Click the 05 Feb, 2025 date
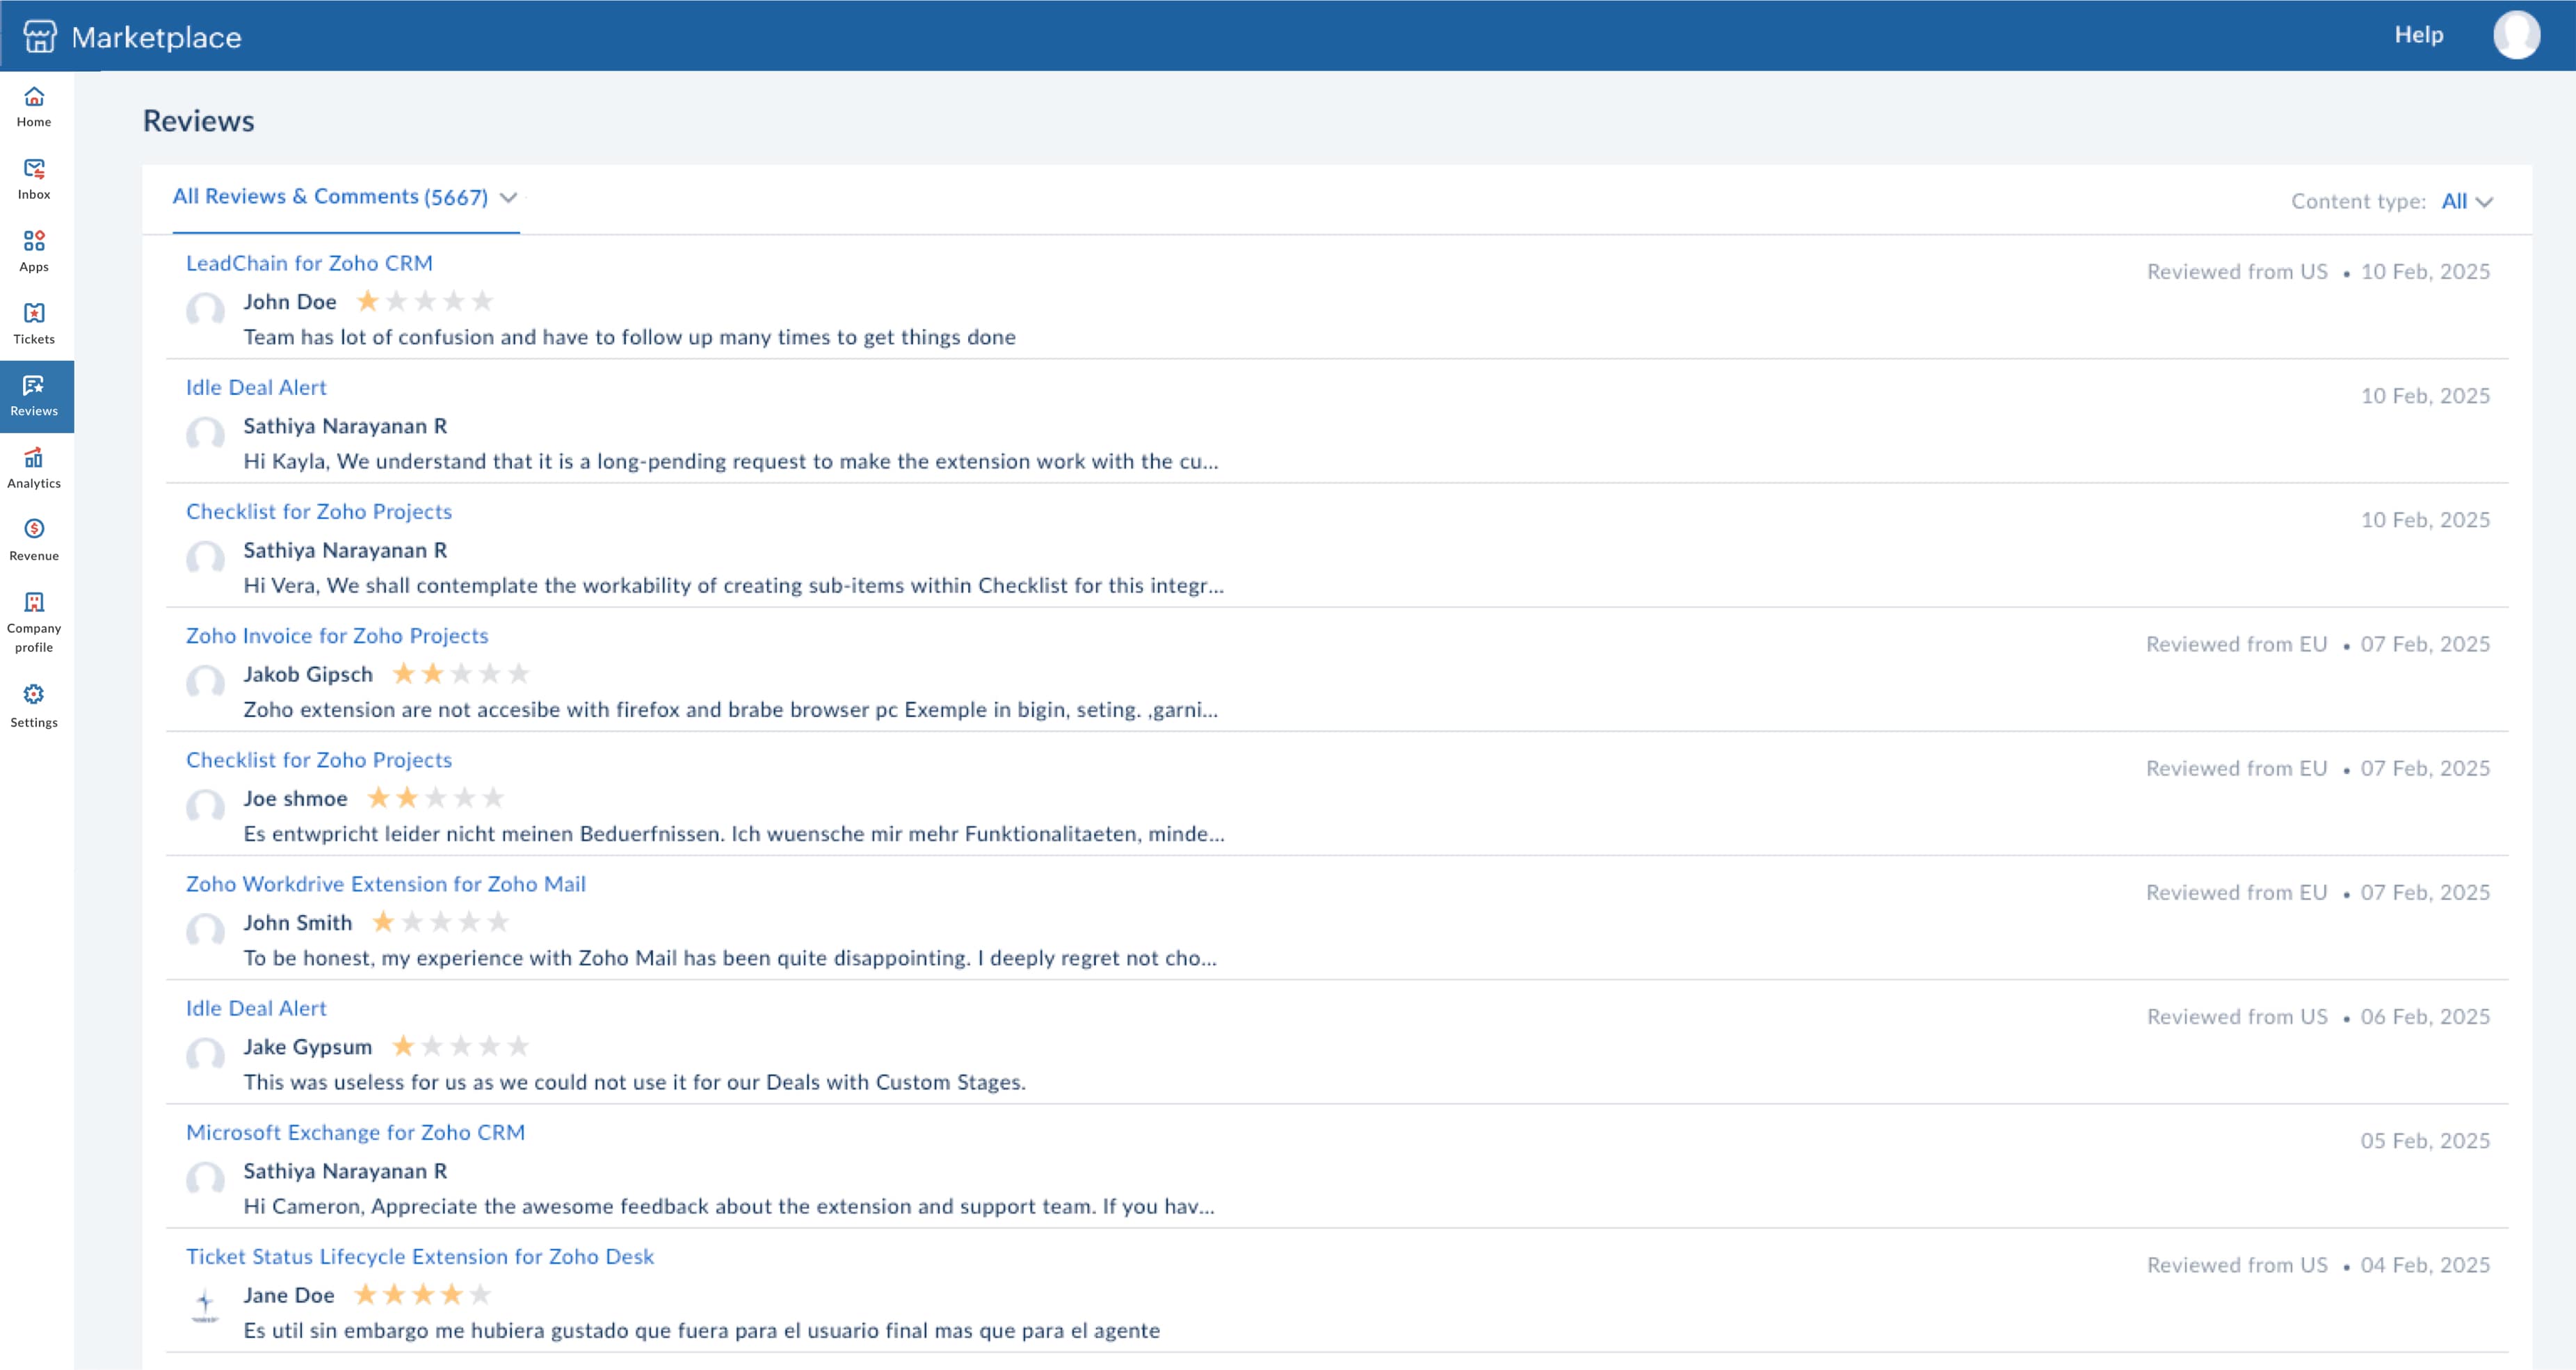The image size is (2576, 1370). pyautogui.click(x=2425, y=1141)
